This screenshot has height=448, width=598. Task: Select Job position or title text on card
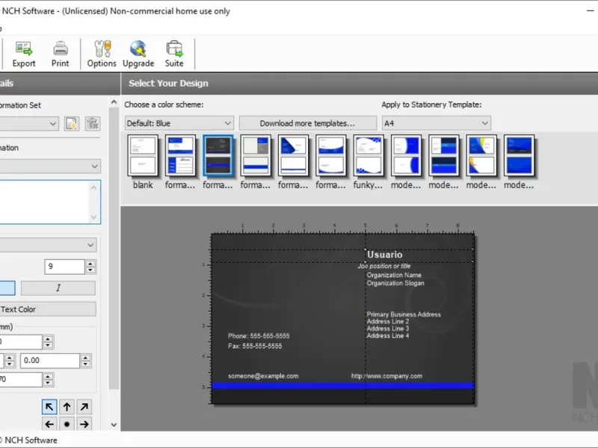point(384,266)
